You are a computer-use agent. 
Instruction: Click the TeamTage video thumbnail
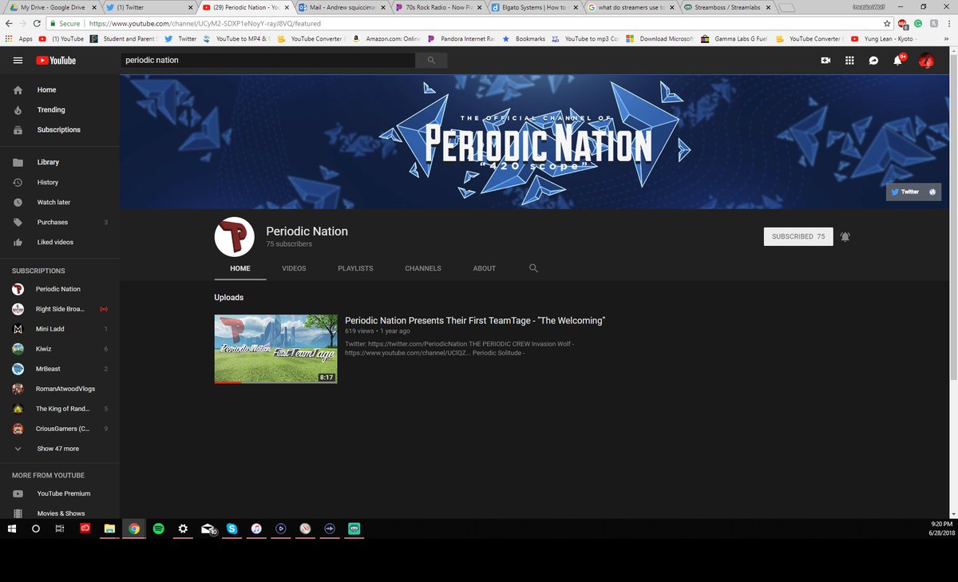pyautogui.click(x=275, y=349)
